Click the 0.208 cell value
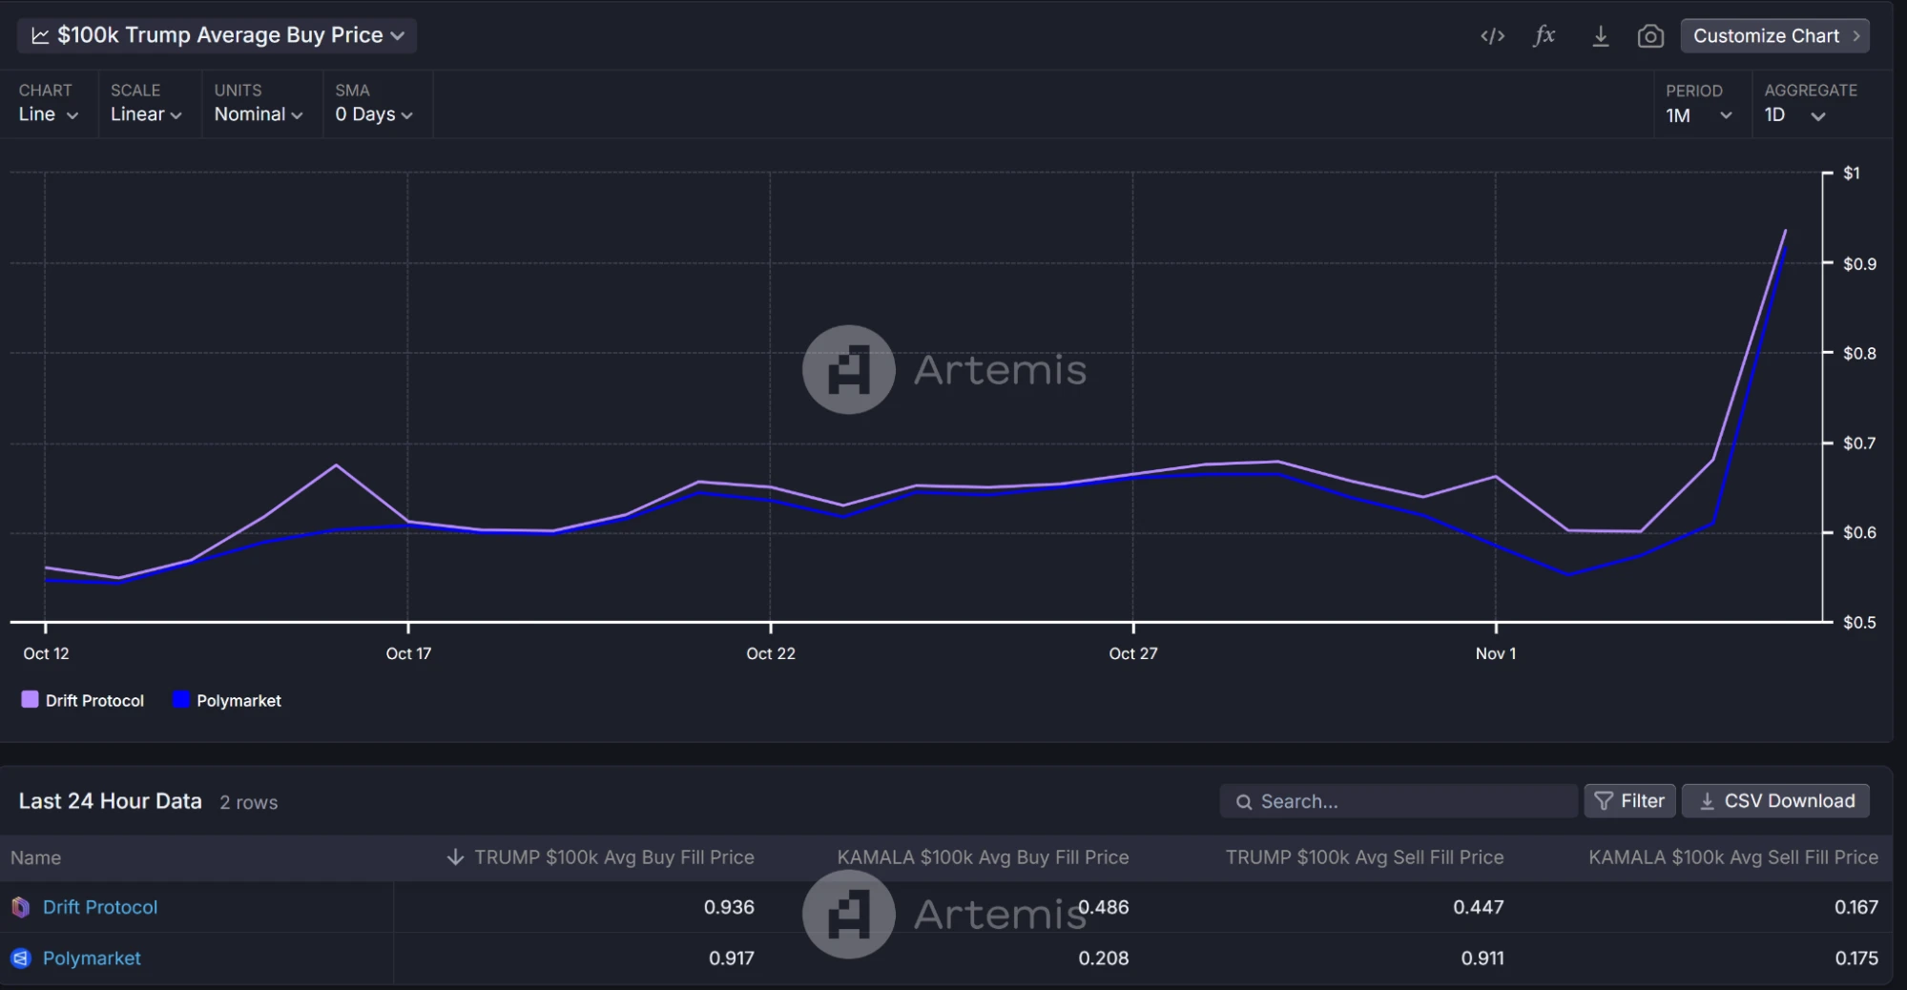The width and height of the screenshot is (1907, 990). coord(1104,958)
